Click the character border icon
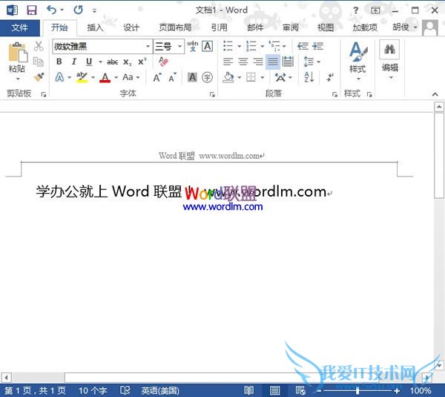This screenshot has height=397, width=445. pyautogui.click(x=208, y=46)
